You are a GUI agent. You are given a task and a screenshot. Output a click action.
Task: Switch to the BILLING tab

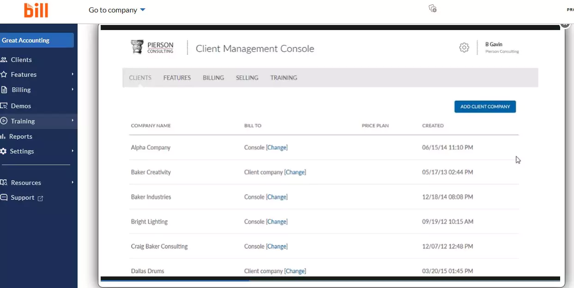click(213, 78)
